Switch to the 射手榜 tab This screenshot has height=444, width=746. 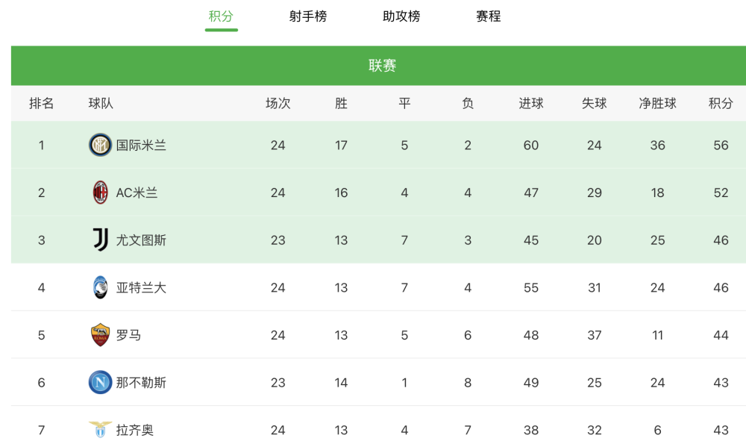pyautogui.click(x=308, y=16)
